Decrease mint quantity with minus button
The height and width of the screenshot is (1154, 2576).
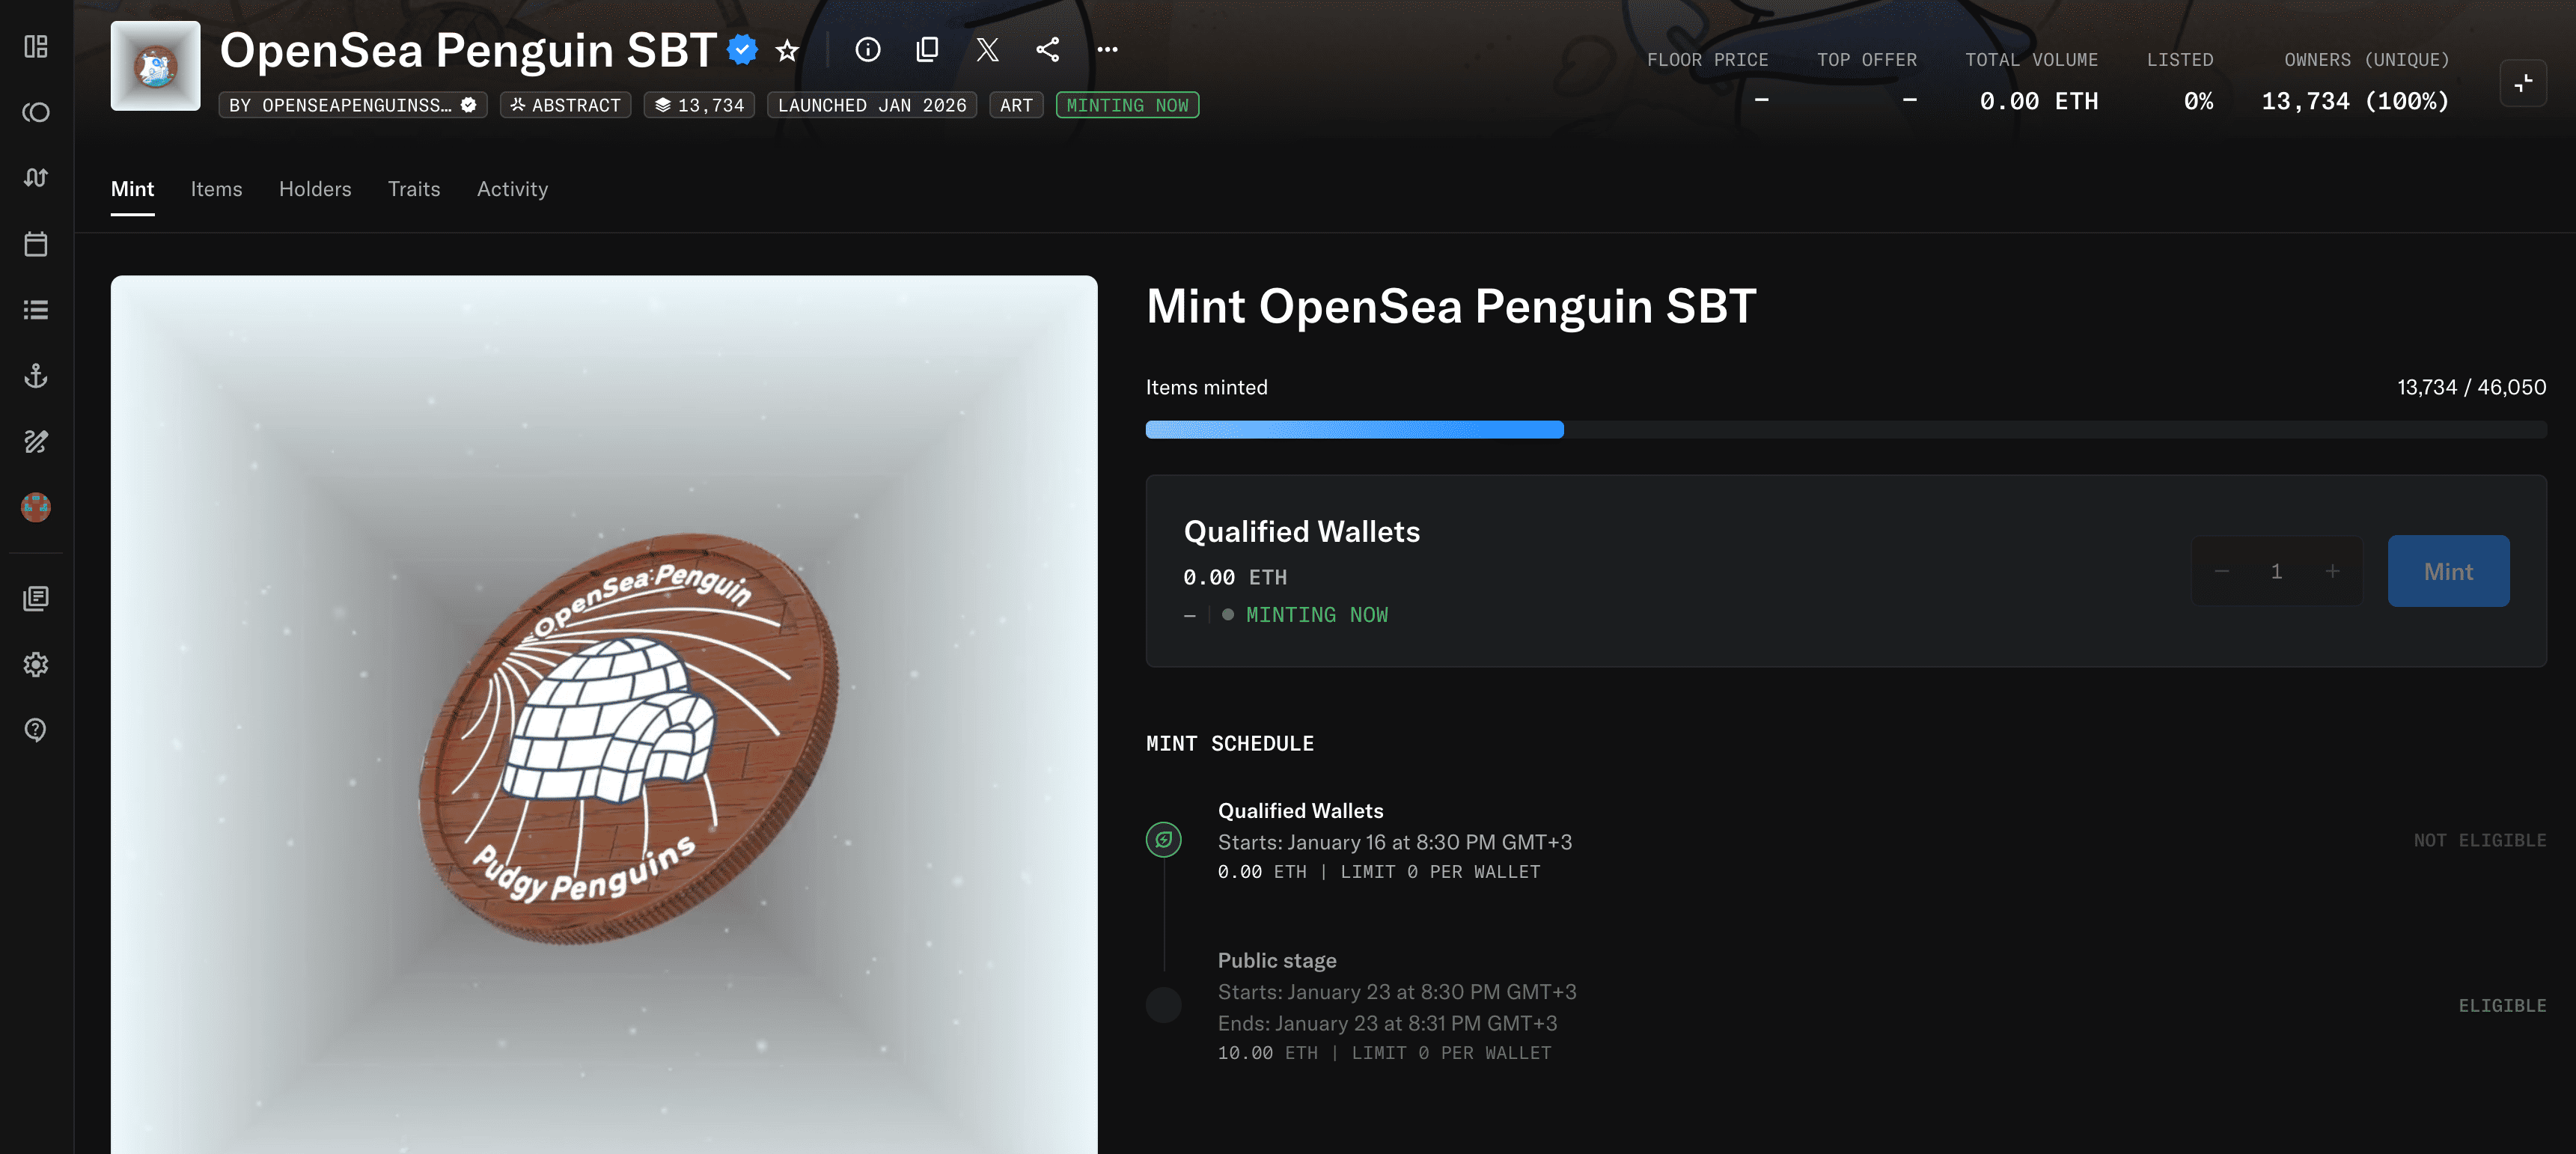tap(2221, 571)
